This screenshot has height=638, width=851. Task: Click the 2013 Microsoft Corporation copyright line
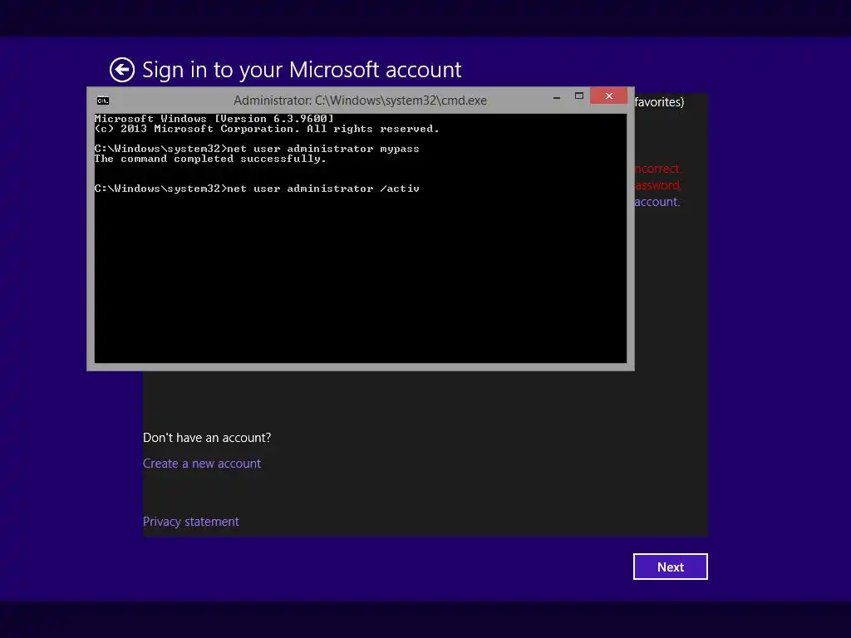267,129
